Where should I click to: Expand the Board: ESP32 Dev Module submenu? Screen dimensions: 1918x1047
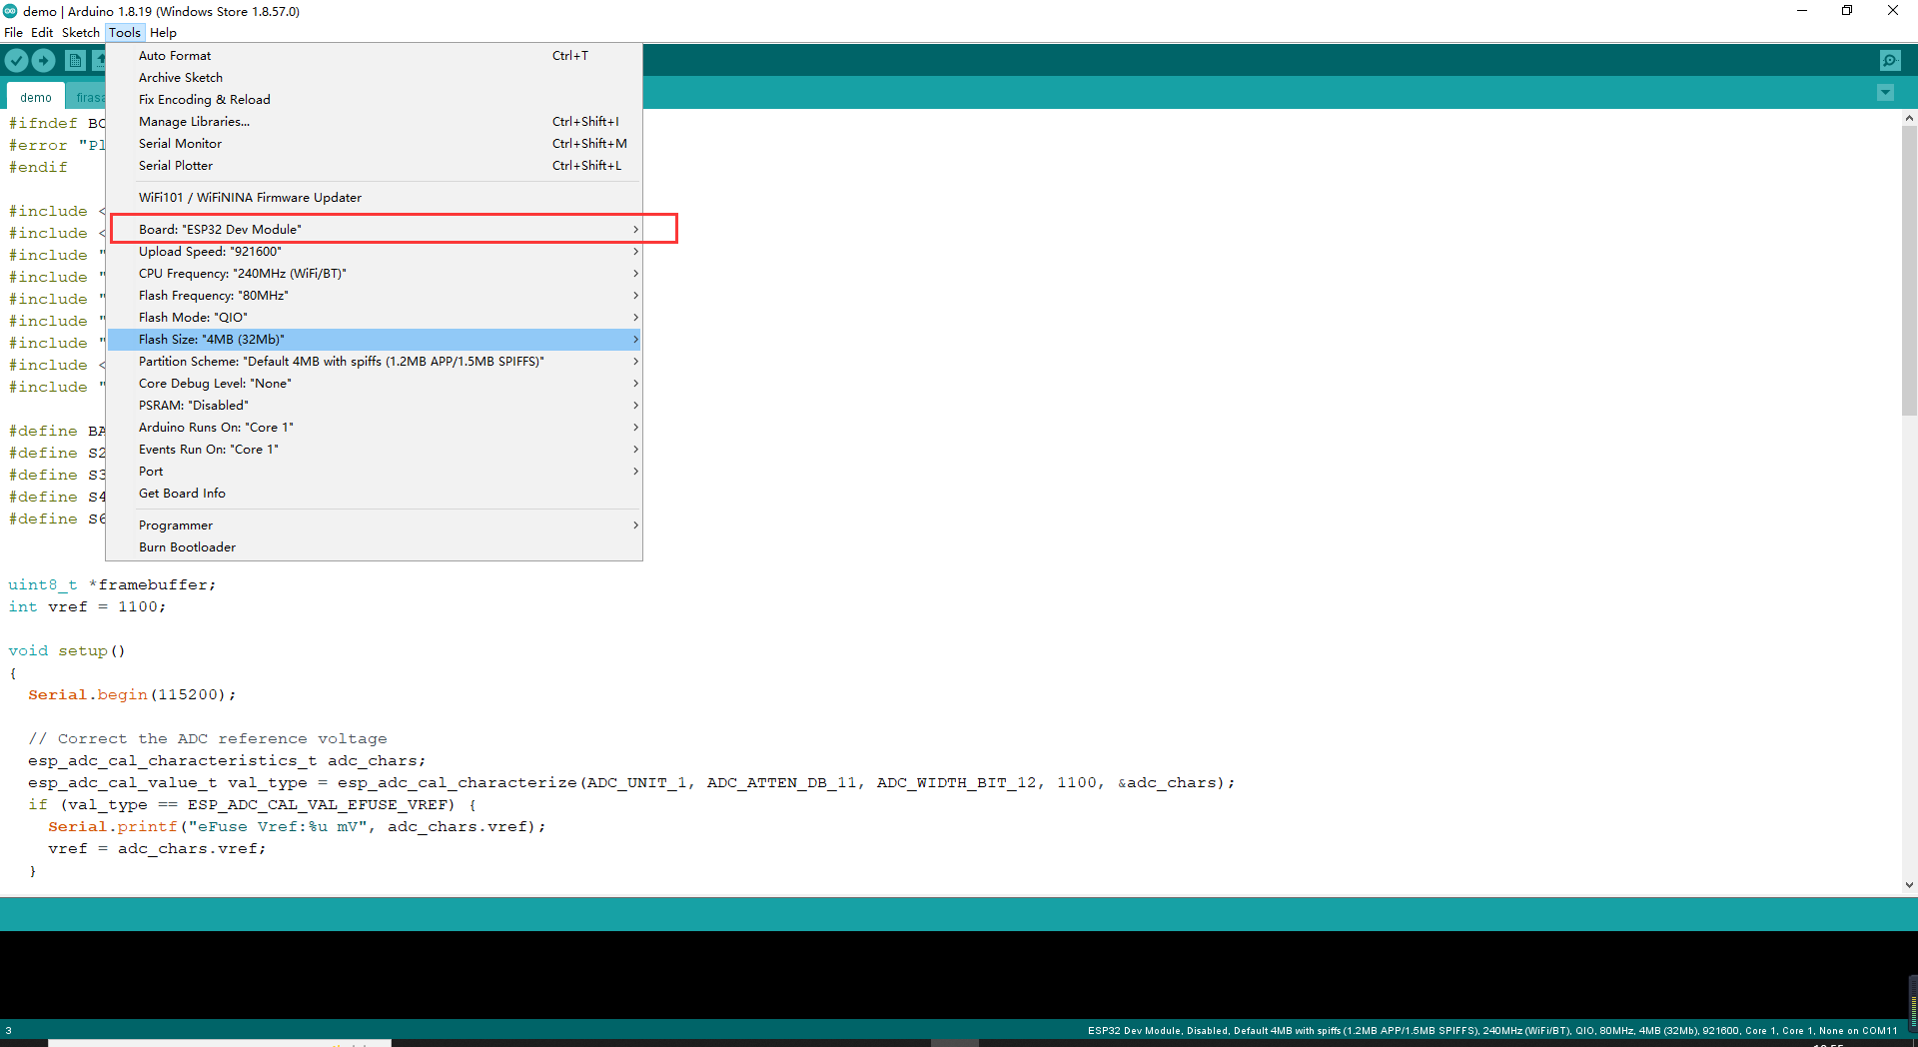pos(375,230)
